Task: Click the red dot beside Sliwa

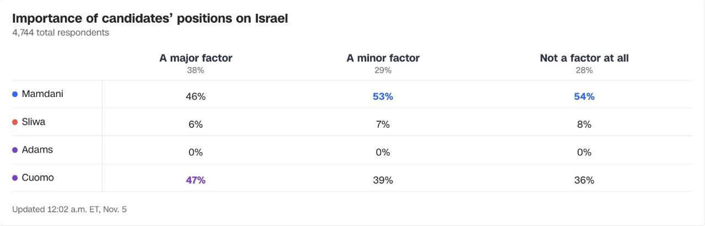Action: pos(15,122)
